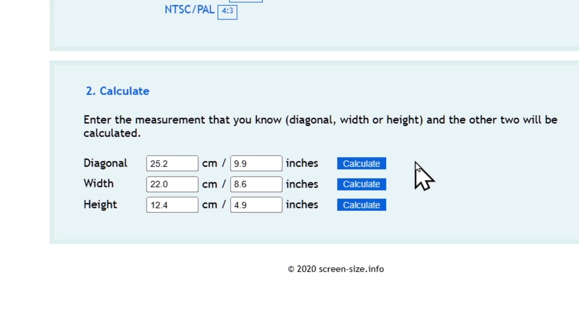Select the 4:3 aspect ratio box
The height and width of the screenshot is (326, 579).
pos(227,11)
